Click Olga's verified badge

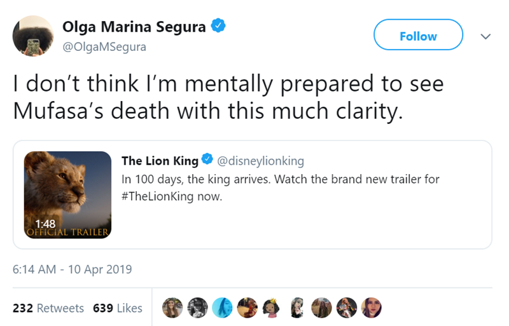coord(216,27)
